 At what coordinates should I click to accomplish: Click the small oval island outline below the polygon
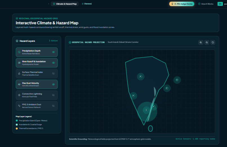pos(150,128)
